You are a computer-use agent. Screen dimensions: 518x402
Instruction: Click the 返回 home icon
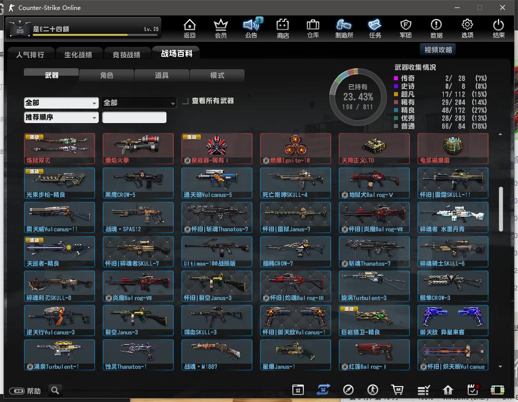tap(190, 28)
